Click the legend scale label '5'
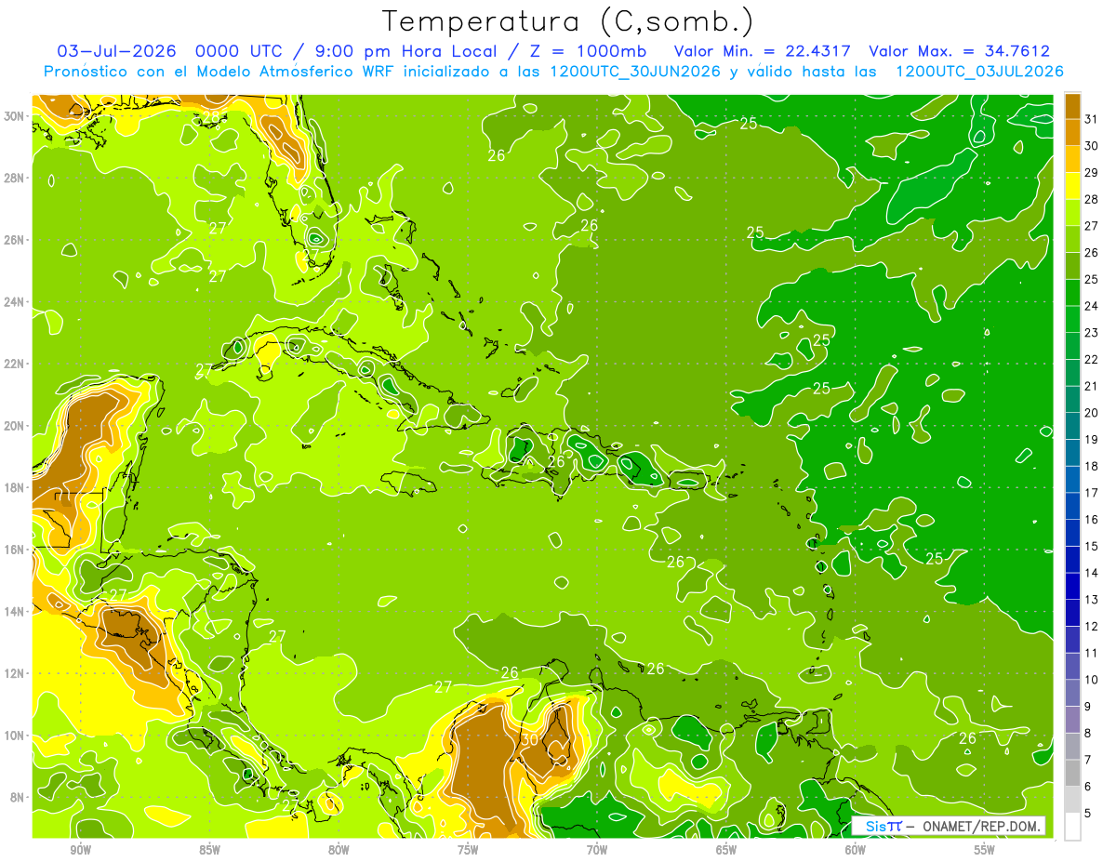Viewport: 1116px width, 862px height. (x=1088, y=814)
